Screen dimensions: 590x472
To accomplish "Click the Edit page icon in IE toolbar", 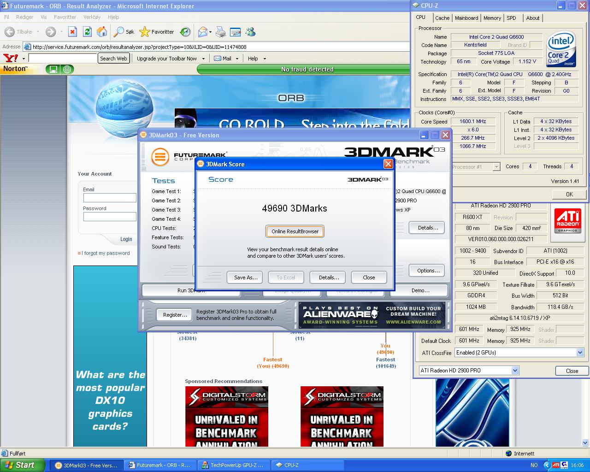I will (x=236, y=32).
